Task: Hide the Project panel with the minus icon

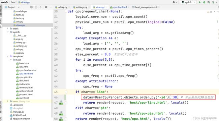Action: tap(51, 7)
